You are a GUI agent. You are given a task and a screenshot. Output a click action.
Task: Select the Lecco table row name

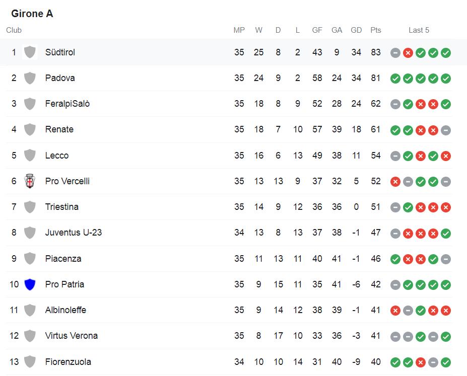tap(57, 156)
